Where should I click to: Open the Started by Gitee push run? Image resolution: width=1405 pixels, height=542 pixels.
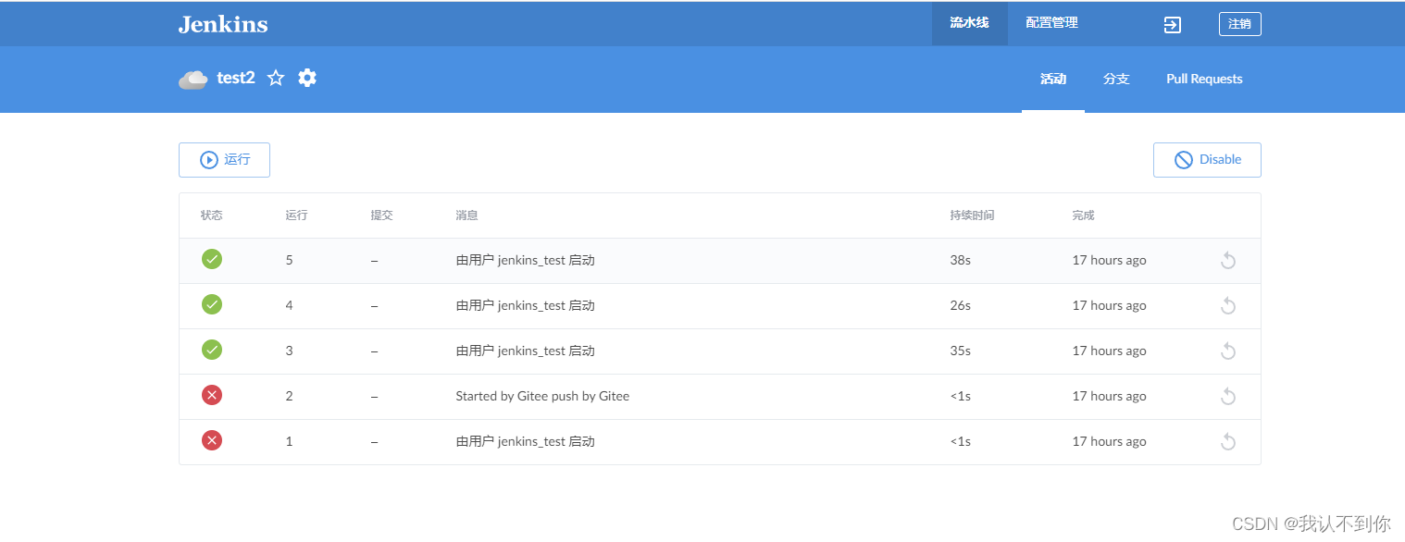(x=542, y=397)
